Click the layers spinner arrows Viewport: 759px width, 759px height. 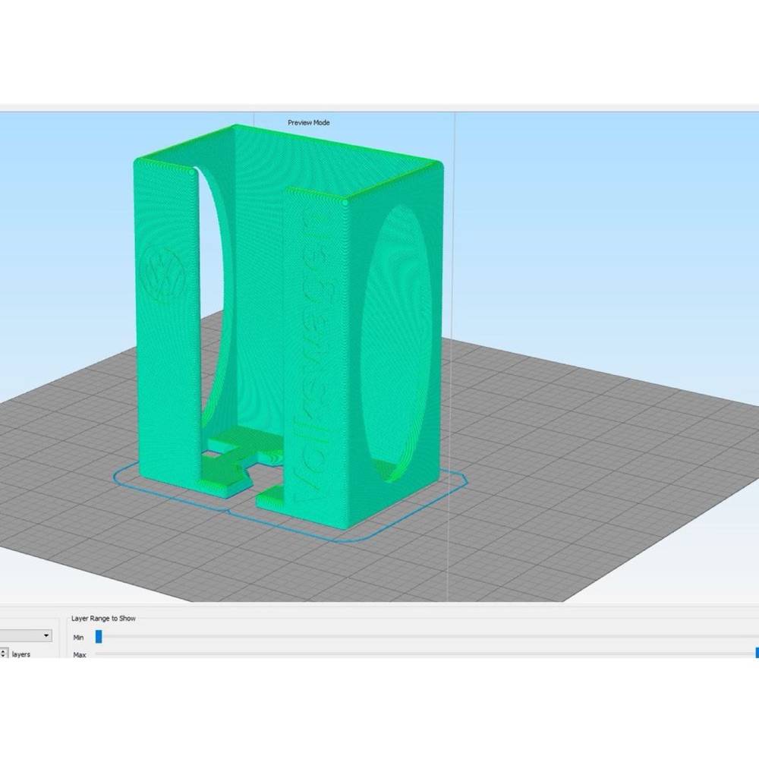click(x=3, y=653)
